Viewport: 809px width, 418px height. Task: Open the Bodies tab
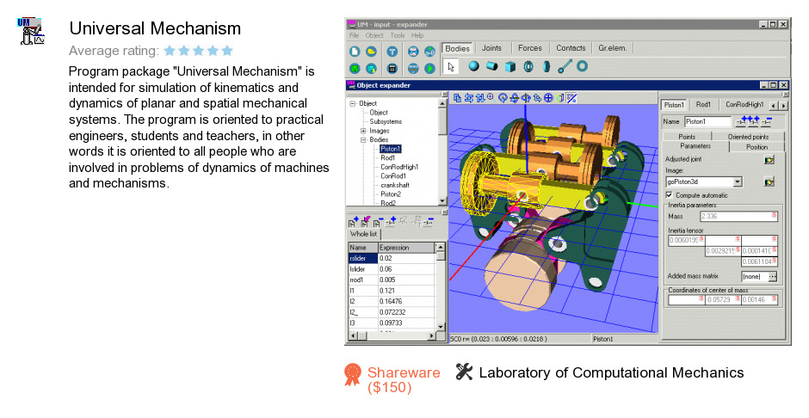pyautogui.click(x=458, y=48)
